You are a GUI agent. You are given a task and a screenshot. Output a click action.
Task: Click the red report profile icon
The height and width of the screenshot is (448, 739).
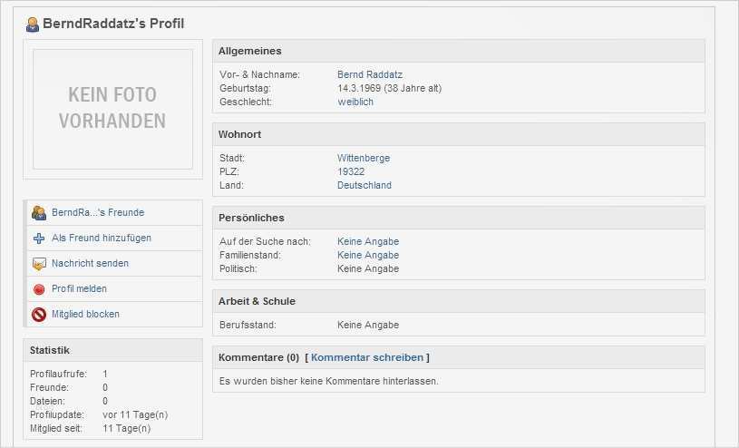tap(39, 289)
